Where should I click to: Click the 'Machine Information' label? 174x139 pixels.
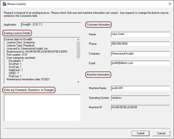coord(98,75)
